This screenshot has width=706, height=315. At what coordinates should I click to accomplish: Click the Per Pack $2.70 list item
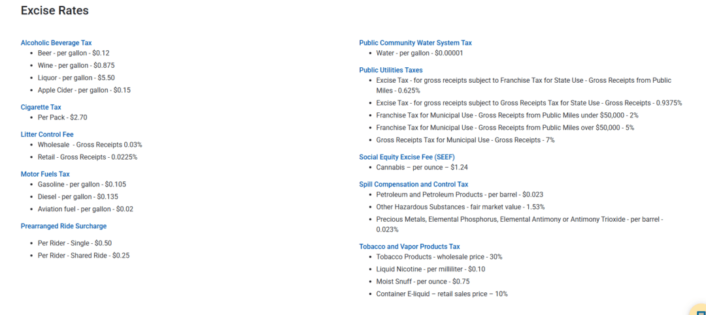(63, 117)
